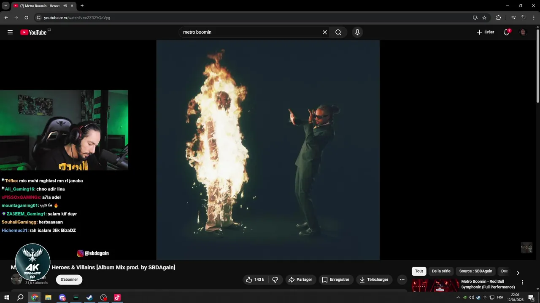Open Metro Boomin - Red Bull Symphonic title
The image size is (540, 303).
pyautogui.click(x=488, y=284)
